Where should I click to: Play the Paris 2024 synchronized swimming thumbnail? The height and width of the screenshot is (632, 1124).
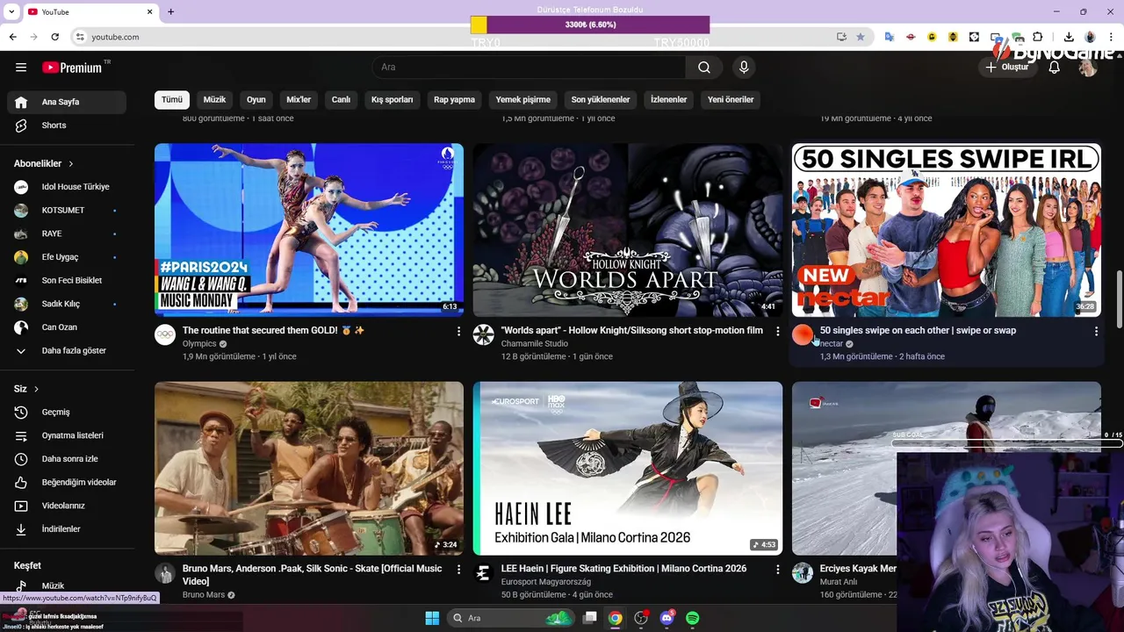click(309, 229)
